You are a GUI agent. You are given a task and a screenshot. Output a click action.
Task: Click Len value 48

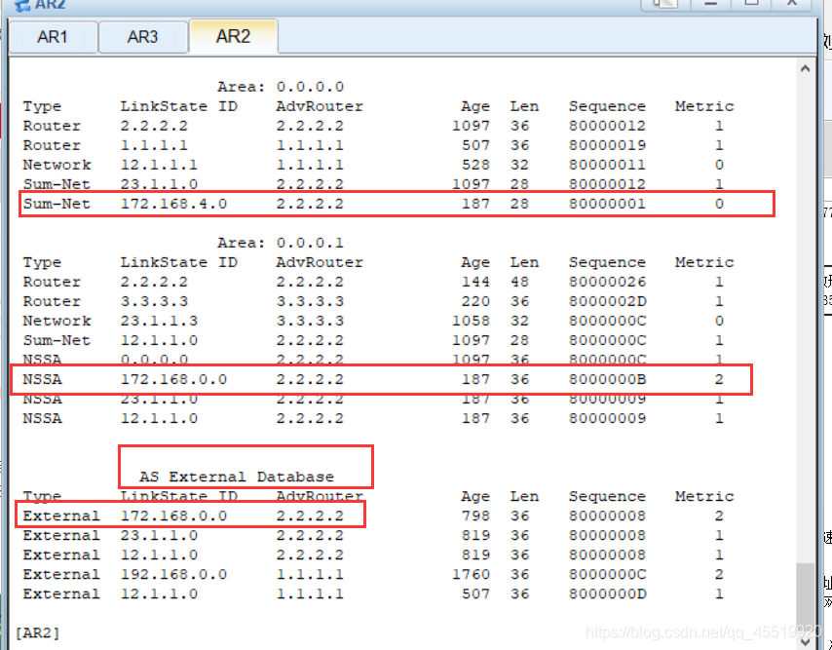pos(519,282)
